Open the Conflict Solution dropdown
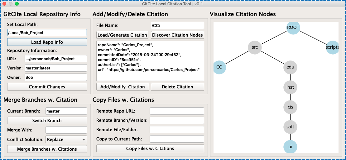Screen dimensions: 346x160 (x=66, y=140)
